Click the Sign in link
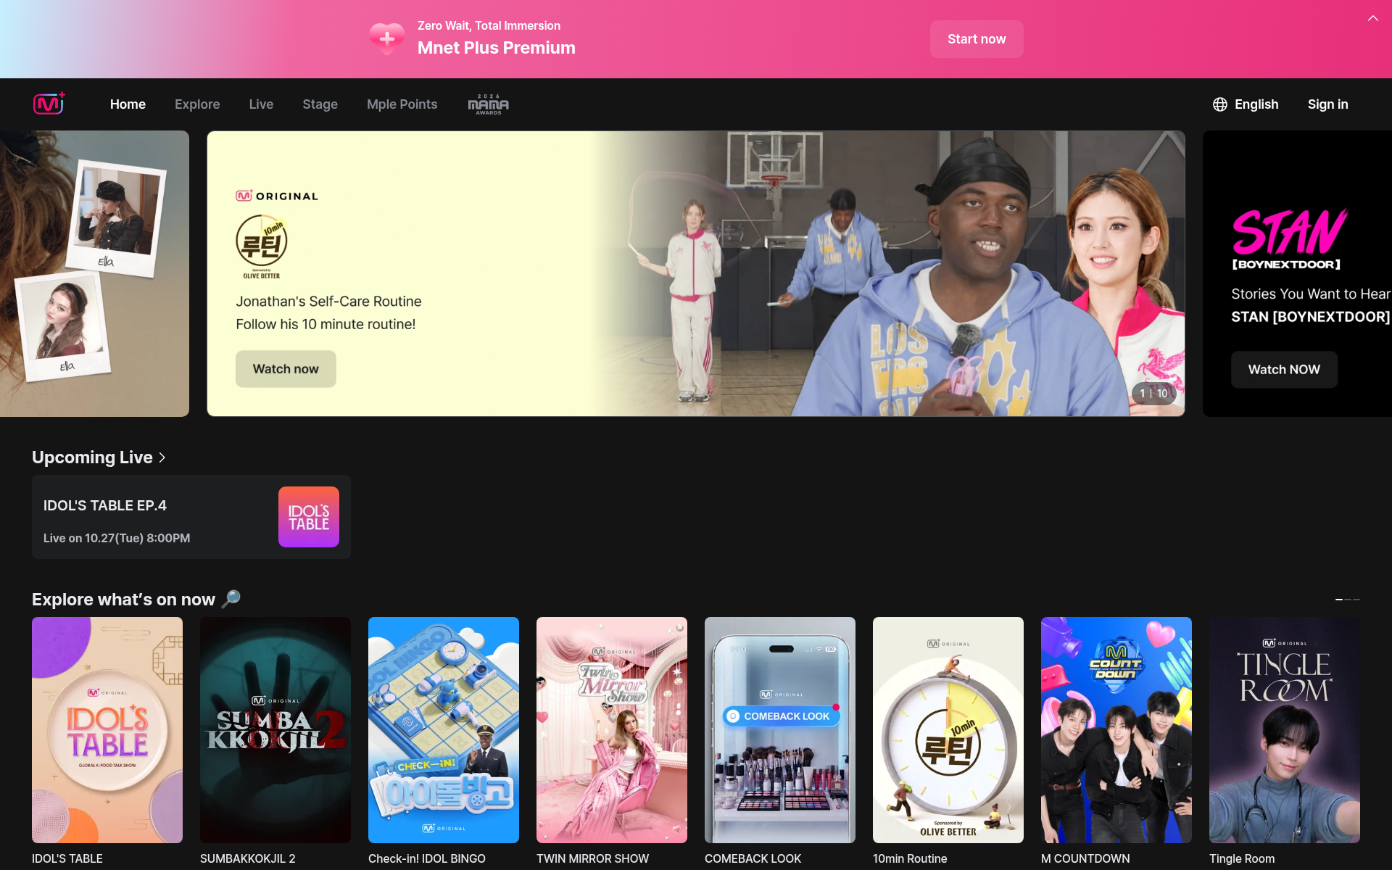The height and width of the screenshot is (870, 1392). pyautogui.click(x=1327, y=104)
